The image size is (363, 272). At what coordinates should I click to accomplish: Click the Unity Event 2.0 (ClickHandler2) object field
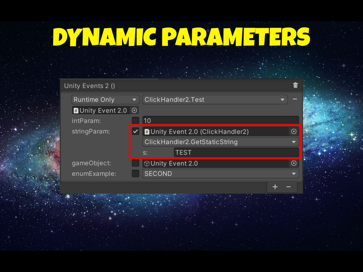(221, 131)
